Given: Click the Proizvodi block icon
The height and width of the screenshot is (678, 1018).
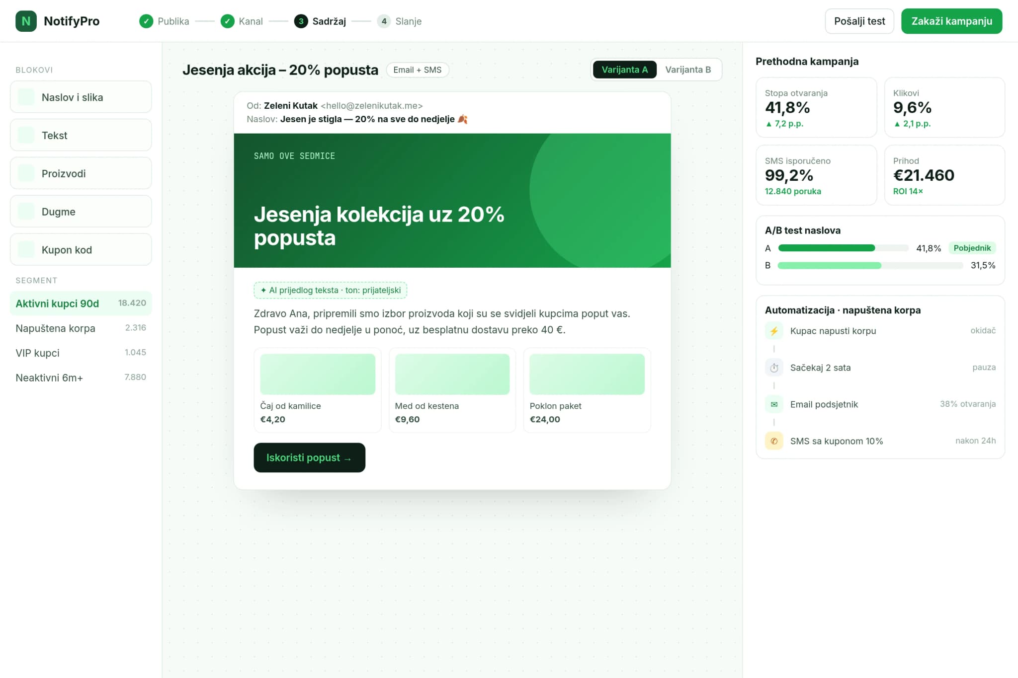Looking at the screenshot, I should click(26, 173).
